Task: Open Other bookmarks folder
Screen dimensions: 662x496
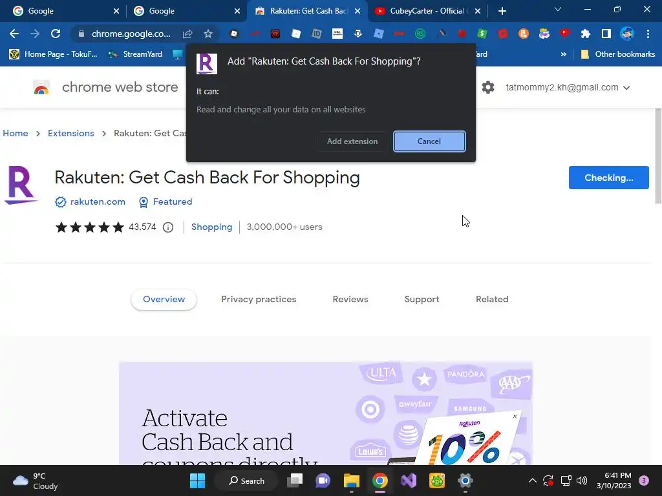Action: (x=618, y=54)
